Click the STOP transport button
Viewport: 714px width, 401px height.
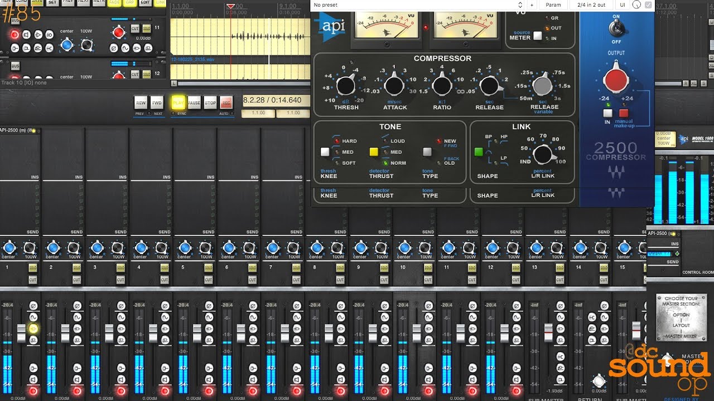point(210,102)
